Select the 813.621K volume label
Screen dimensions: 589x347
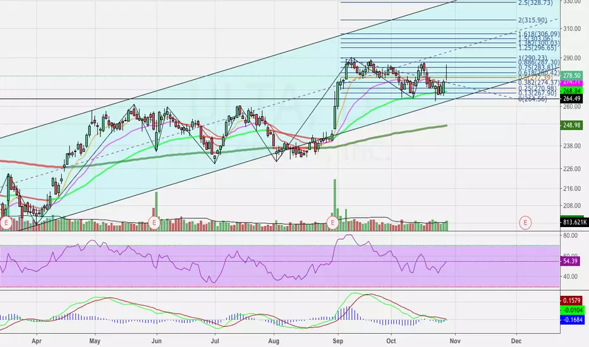click(574, 222)
